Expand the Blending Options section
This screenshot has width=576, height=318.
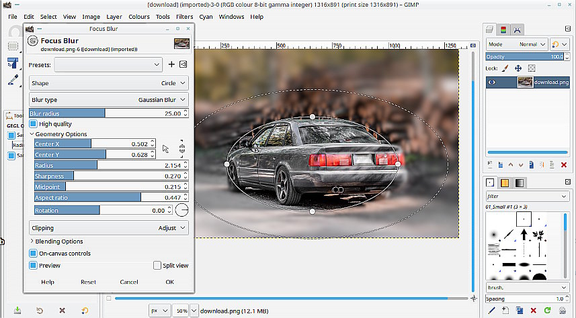(x=57, y=242)
